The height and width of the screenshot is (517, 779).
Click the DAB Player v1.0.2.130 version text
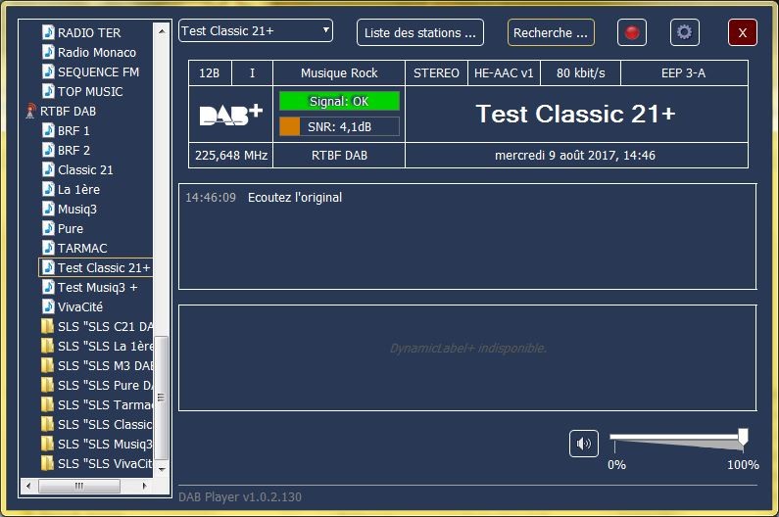tap(240, 496)
